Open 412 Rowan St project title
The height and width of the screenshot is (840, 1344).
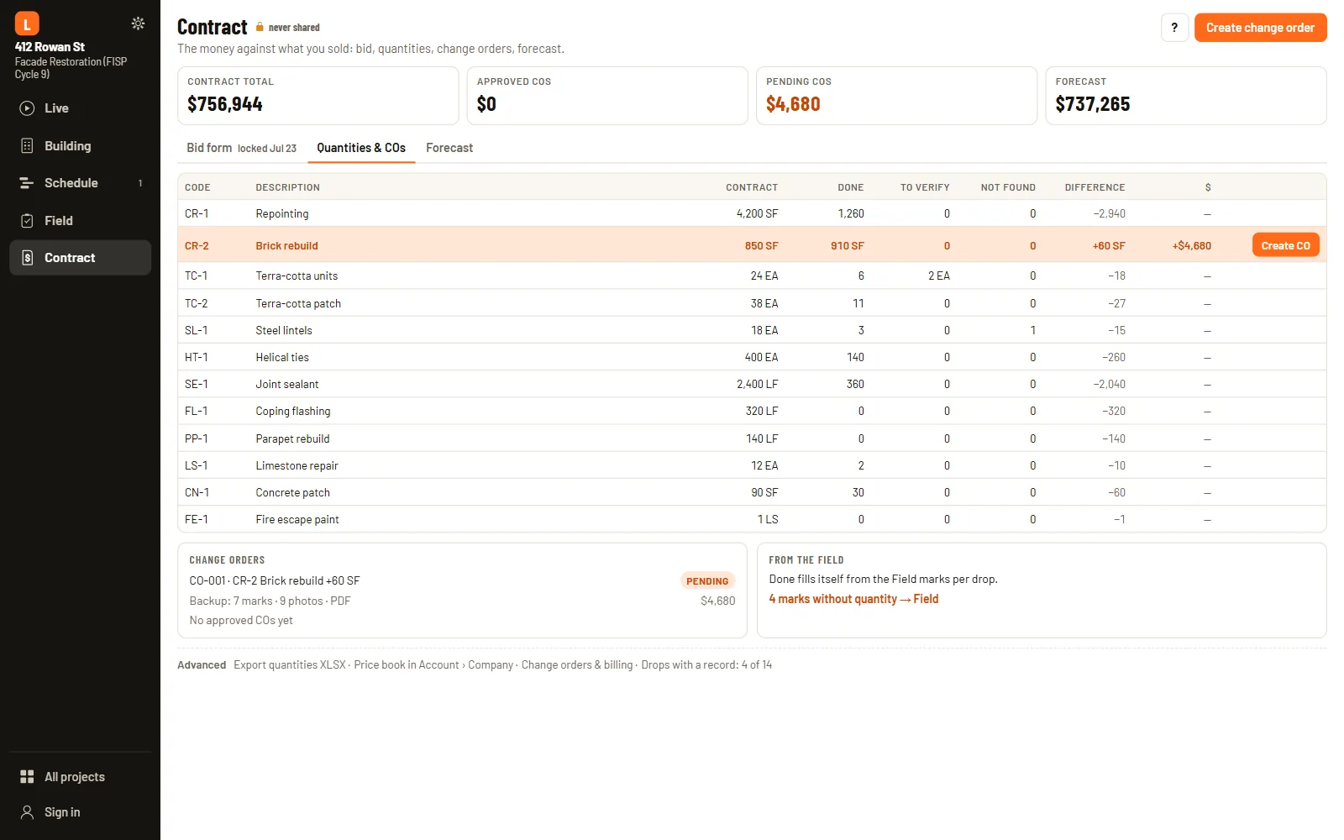pos(50,47)
